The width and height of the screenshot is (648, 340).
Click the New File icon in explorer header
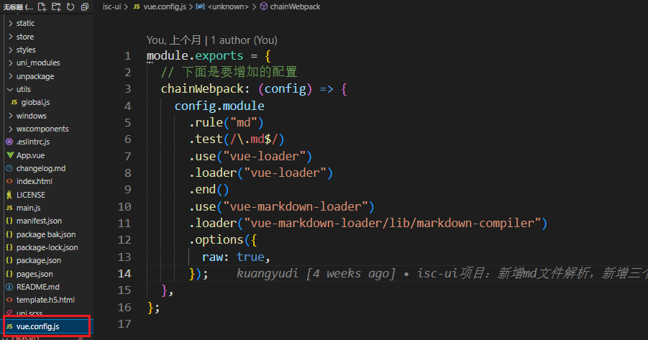[x=42, y=6]
